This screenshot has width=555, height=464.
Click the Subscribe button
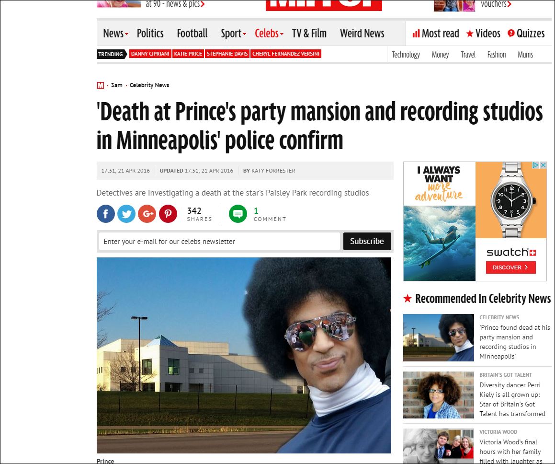click(x=367, y=241)
